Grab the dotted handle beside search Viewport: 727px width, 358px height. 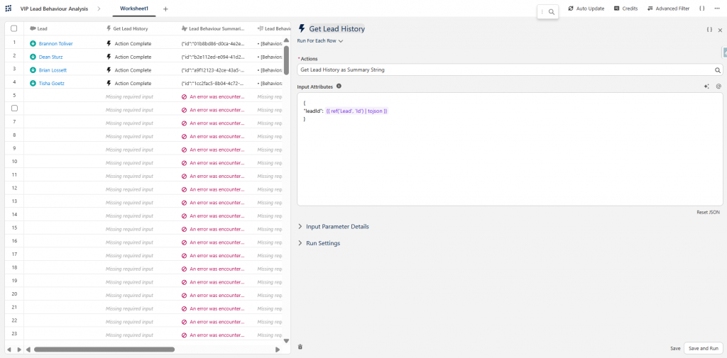tap(542, 12)
